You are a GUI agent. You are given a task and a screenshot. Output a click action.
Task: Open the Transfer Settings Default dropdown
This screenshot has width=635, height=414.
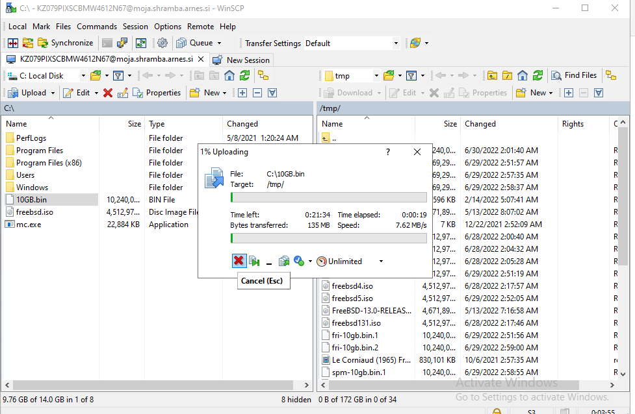pos(396,43)
